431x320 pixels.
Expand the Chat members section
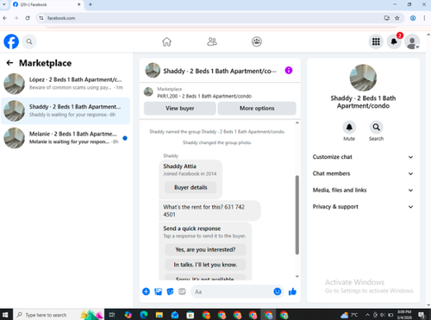(363, 173)
